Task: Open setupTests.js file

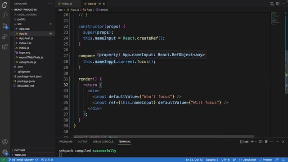Action: (27, 62)
